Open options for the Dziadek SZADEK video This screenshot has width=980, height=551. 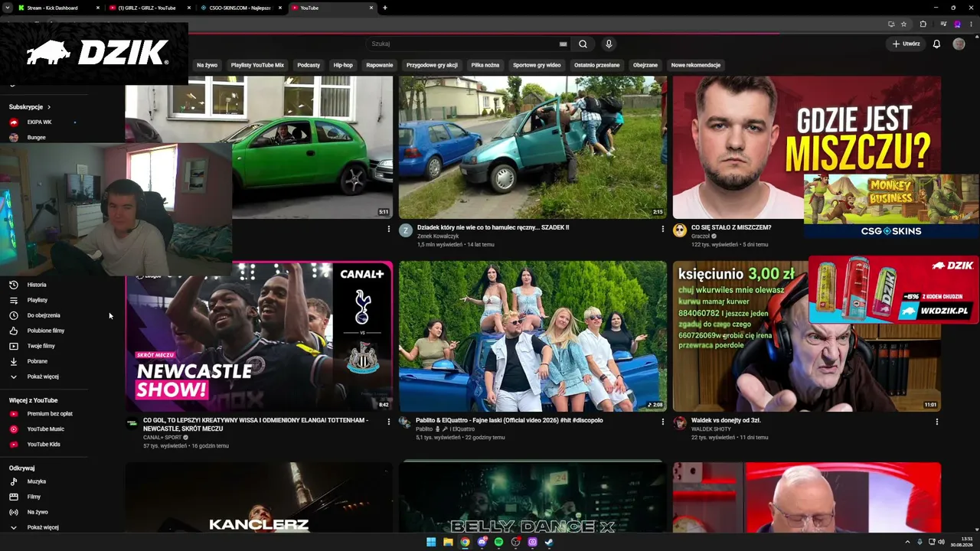click(662, 229)
